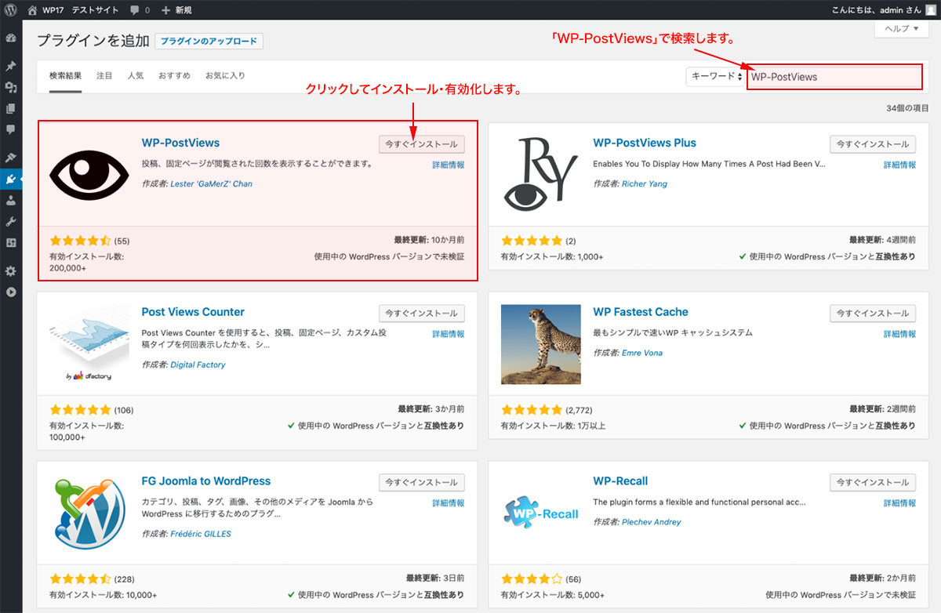Open 詳細情報 for WP-Recall
The image size is (941, 613).
899,503
